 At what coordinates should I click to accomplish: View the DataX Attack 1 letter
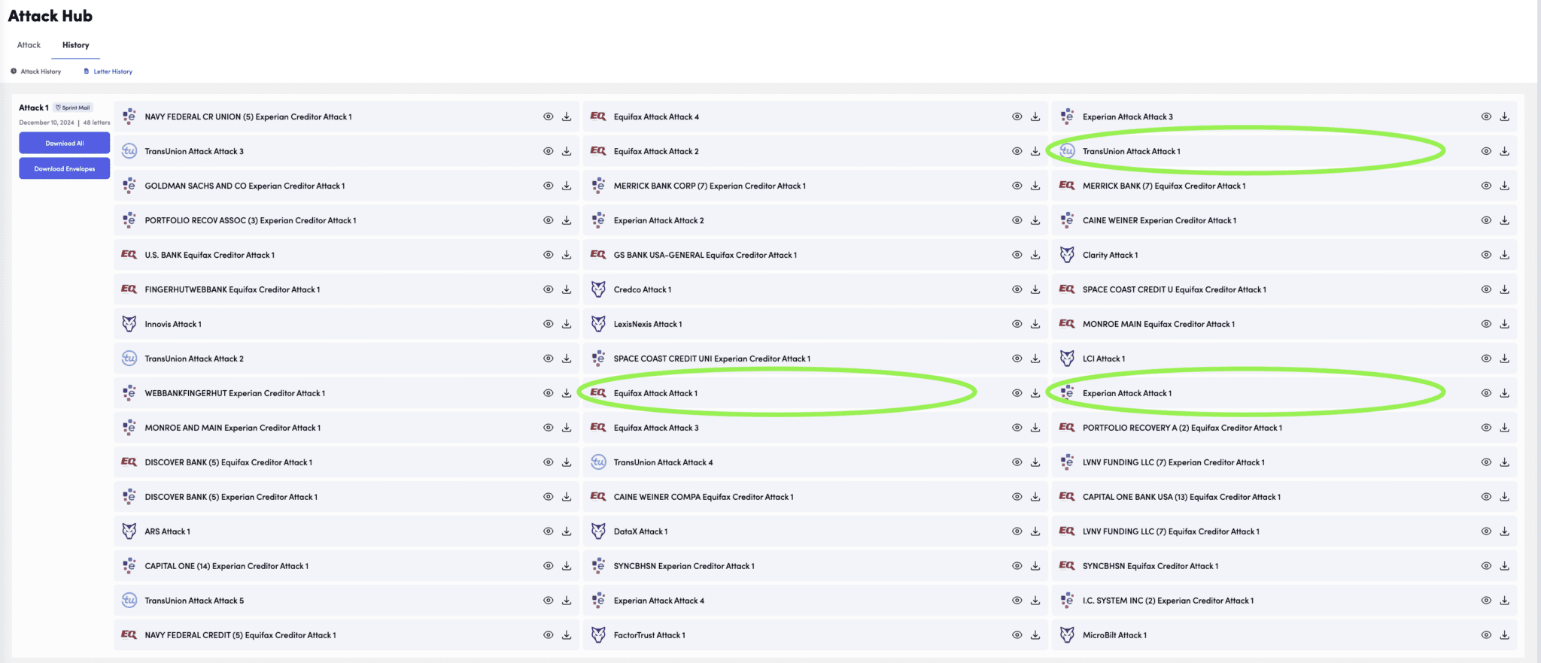[x=1017, y=531]
